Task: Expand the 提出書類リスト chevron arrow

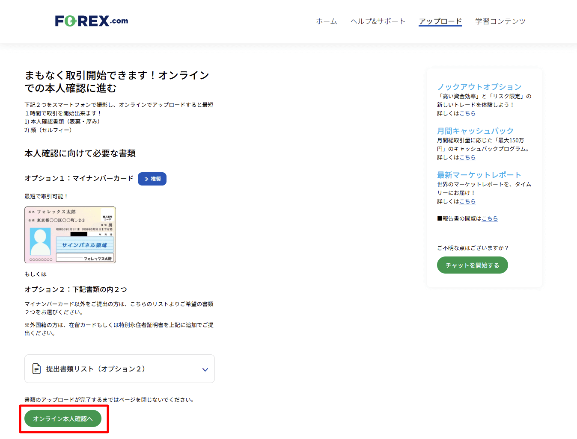Action: pyautogui.click(x=205, y=369)
